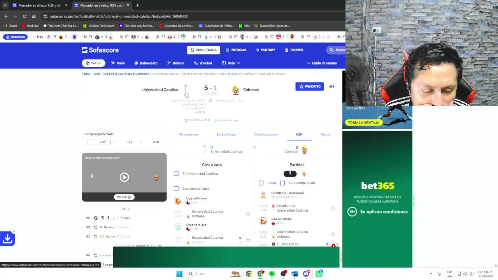The width and height of the screenshot is (498, 280).
Task: Open 'Copa de la Liga, Grupo B, Jornada 6' breadcrumb
Action: 126,73
